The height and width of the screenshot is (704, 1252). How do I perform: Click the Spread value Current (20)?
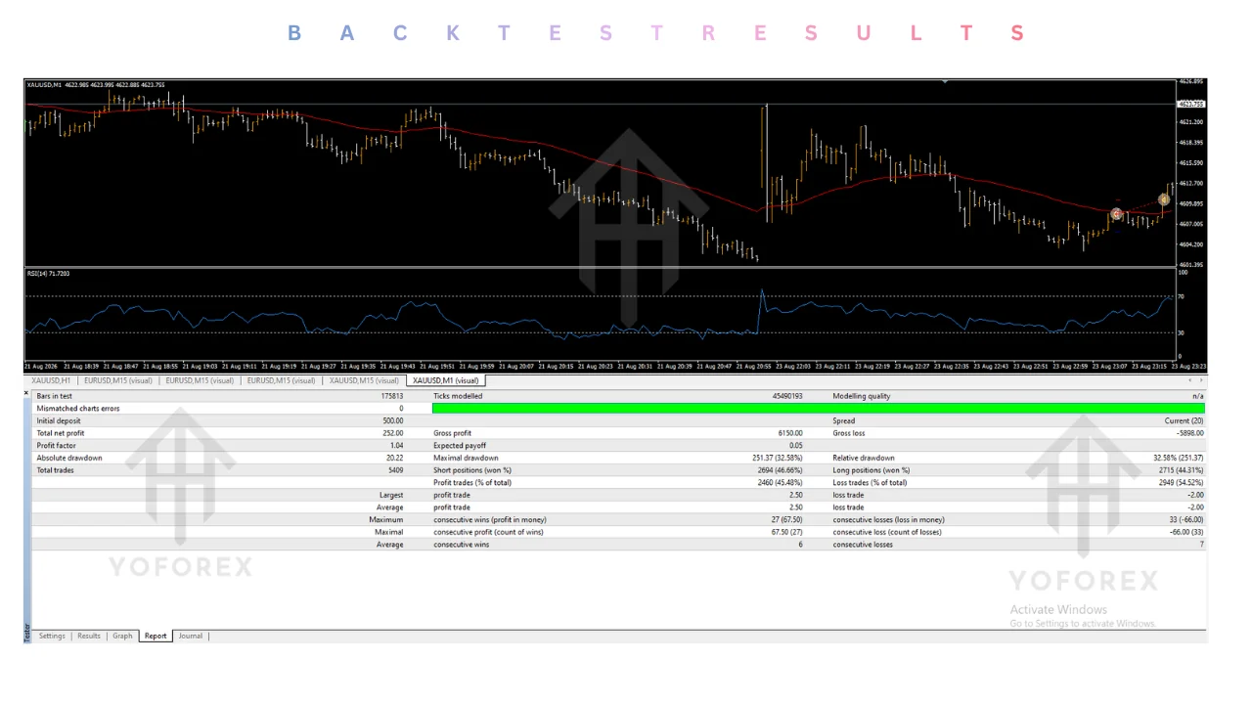tap(1185, 420)
